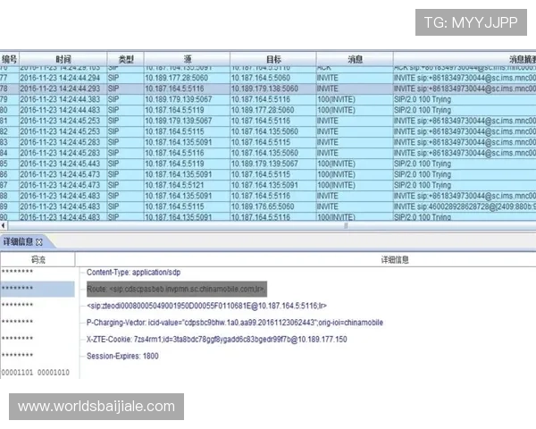Select the Content-Type: application/sdp line
The image size is (536, 429).
[132, 272]
